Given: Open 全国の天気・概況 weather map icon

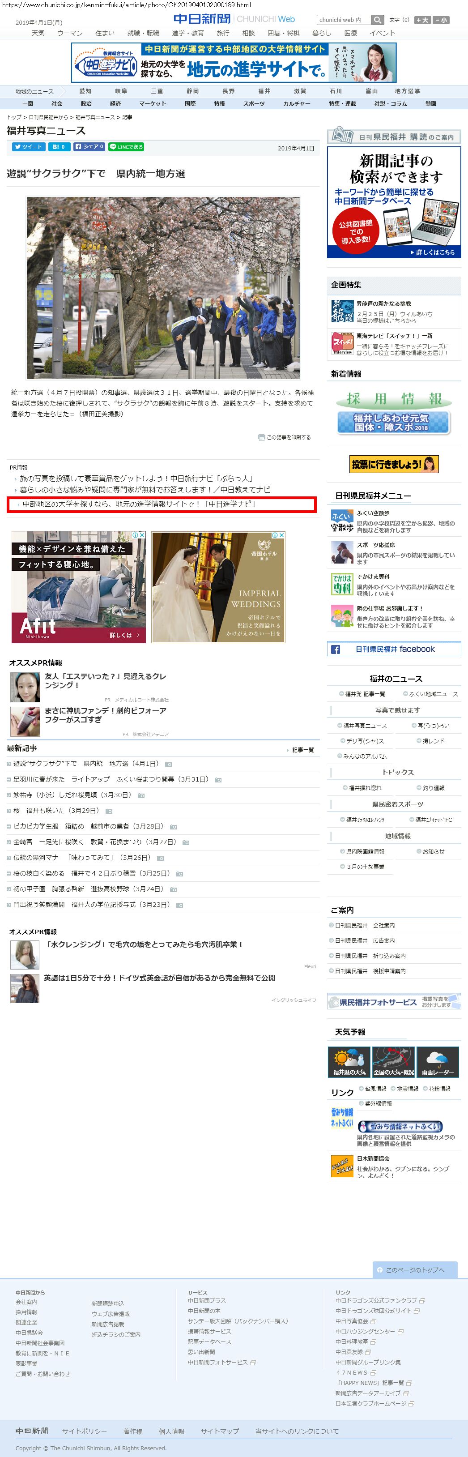Looking at the screenshot, I should click(393, 1062).
